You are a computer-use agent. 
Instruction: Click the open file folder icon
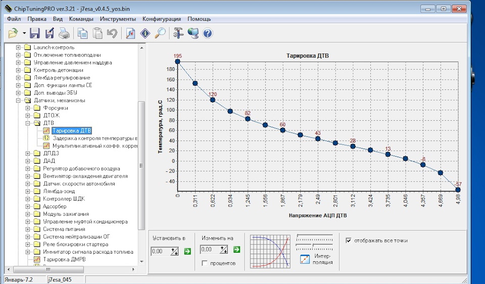pos(13,33)
